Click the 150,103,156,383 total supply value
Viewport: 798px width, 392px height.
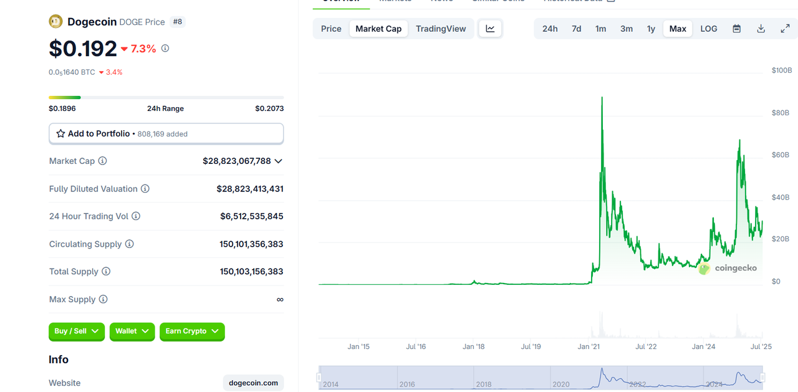251,272
